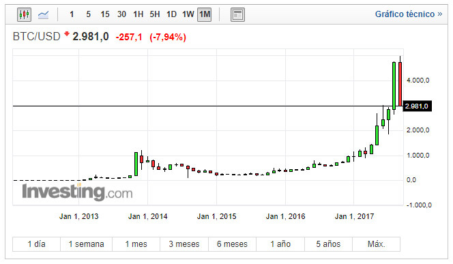The image size is (453, 264).
Task: Show the 5 años range
Action: coord(328,244)
